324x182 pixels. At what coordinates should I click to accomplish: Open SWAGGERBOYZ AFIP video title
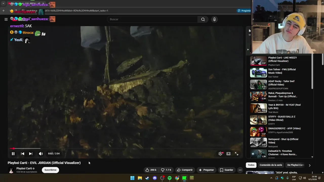coord(284,128)
